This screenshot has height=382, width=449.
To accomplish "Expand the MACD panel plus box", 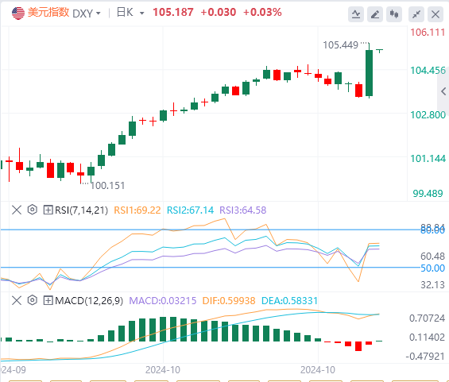I will coord(48,300).
